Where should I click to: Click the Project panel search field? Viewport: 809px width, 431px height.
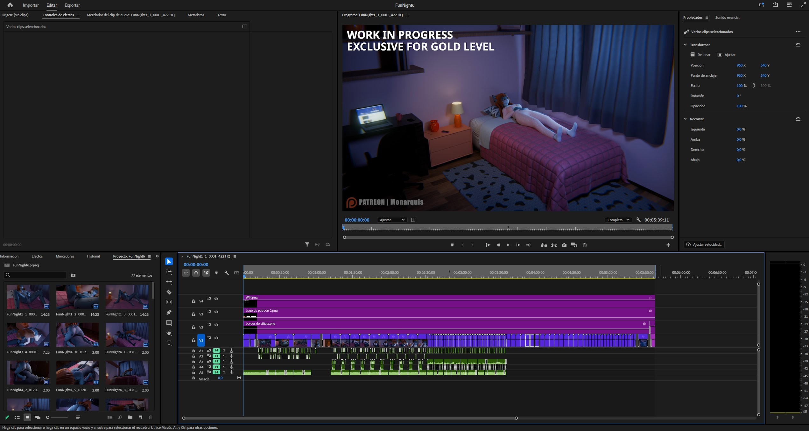click(x=35, y=275)
